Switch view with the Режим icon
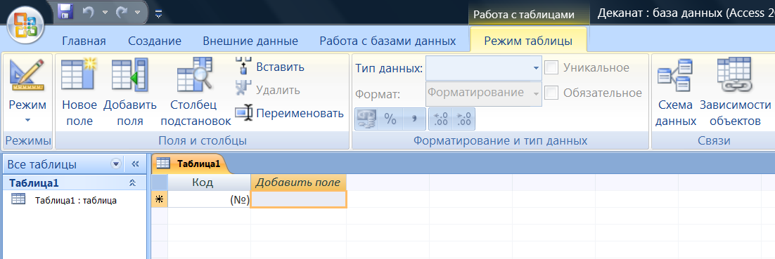This screenshot has width=775, height=259. (27, 76)
